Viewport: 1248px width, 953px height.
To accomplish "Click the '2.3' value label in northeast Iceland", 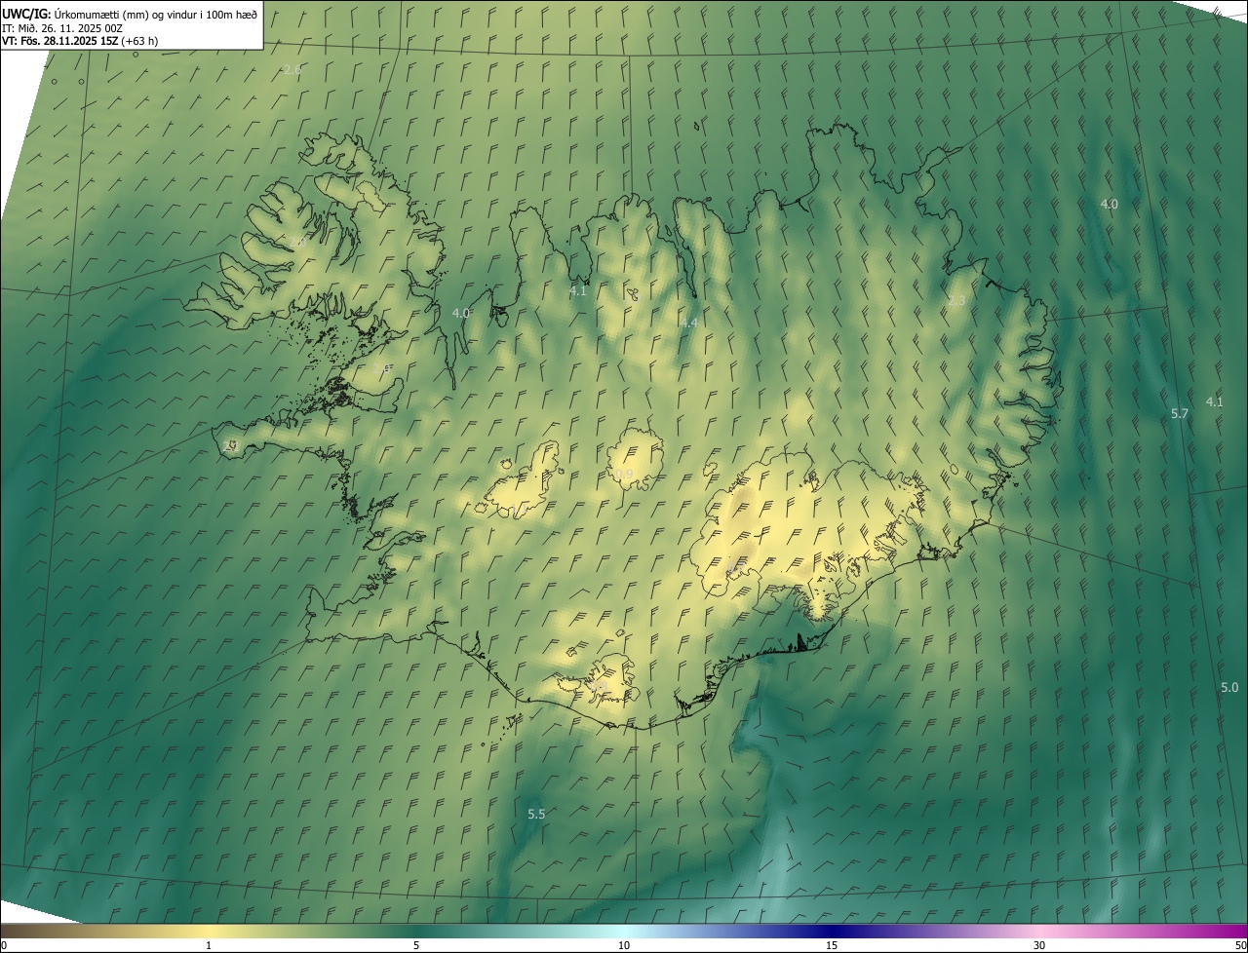I will click(x=956, y=301).
